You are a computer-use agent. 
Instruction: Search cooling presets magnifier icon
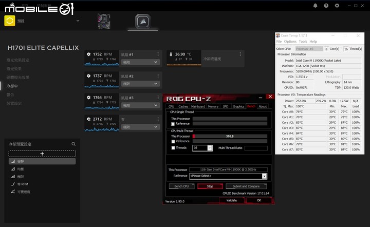tap(73, 144)
